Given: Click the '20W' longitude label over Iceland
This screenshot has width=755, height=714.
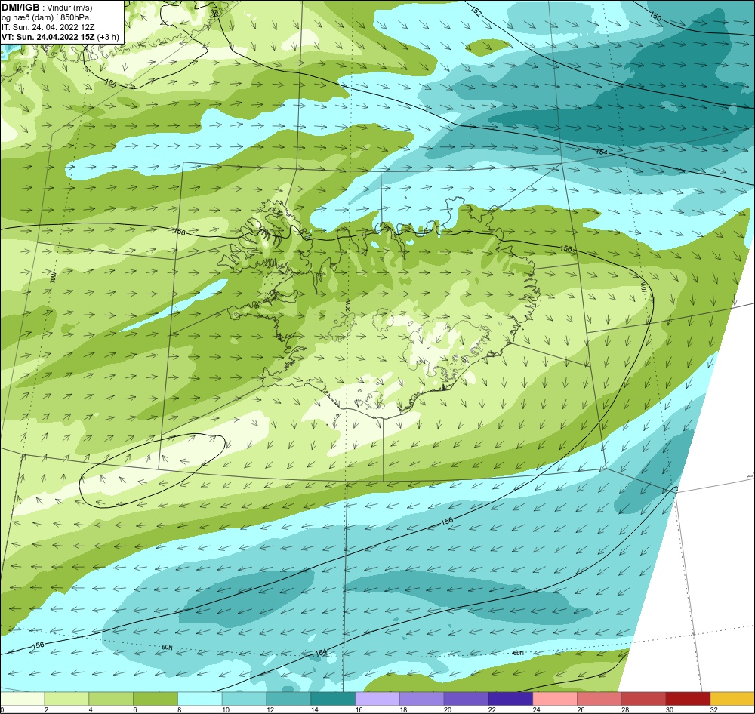Looking at the screenshot, I should pos(347,305).
